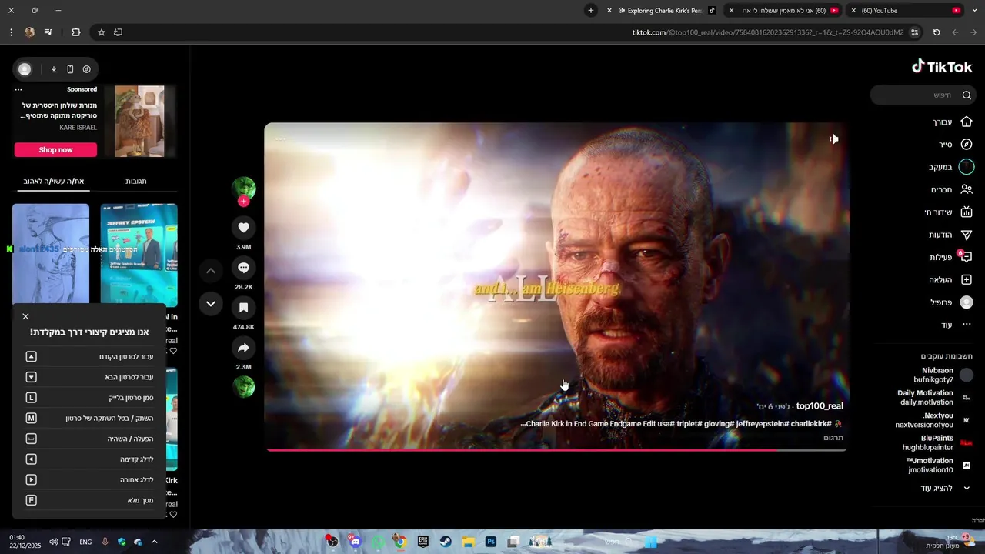Screen dimensions: 985x554
Task: Click the TikTok search field
Action: pyautogui.click(x=923, y=95)
